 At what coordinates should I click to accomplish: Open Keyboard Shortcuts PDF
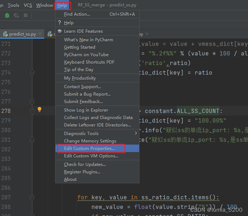click(x=97, y=62)
